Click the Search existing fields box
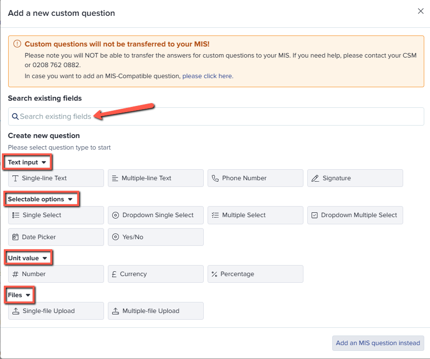This screenshot has height=359, width=430. pyautogui.click(x=216, y=116)
